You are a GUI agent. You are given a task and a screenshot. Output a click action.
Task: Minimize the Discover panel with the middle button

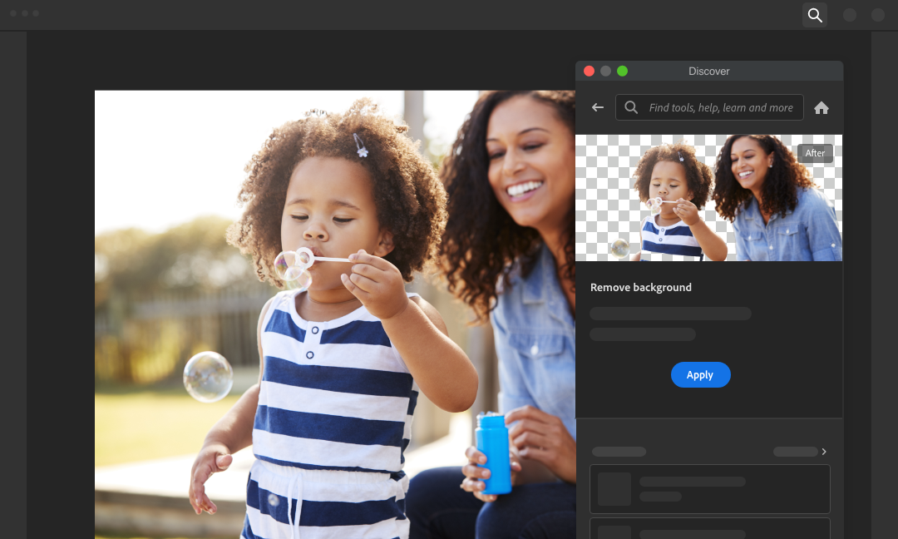606,72
